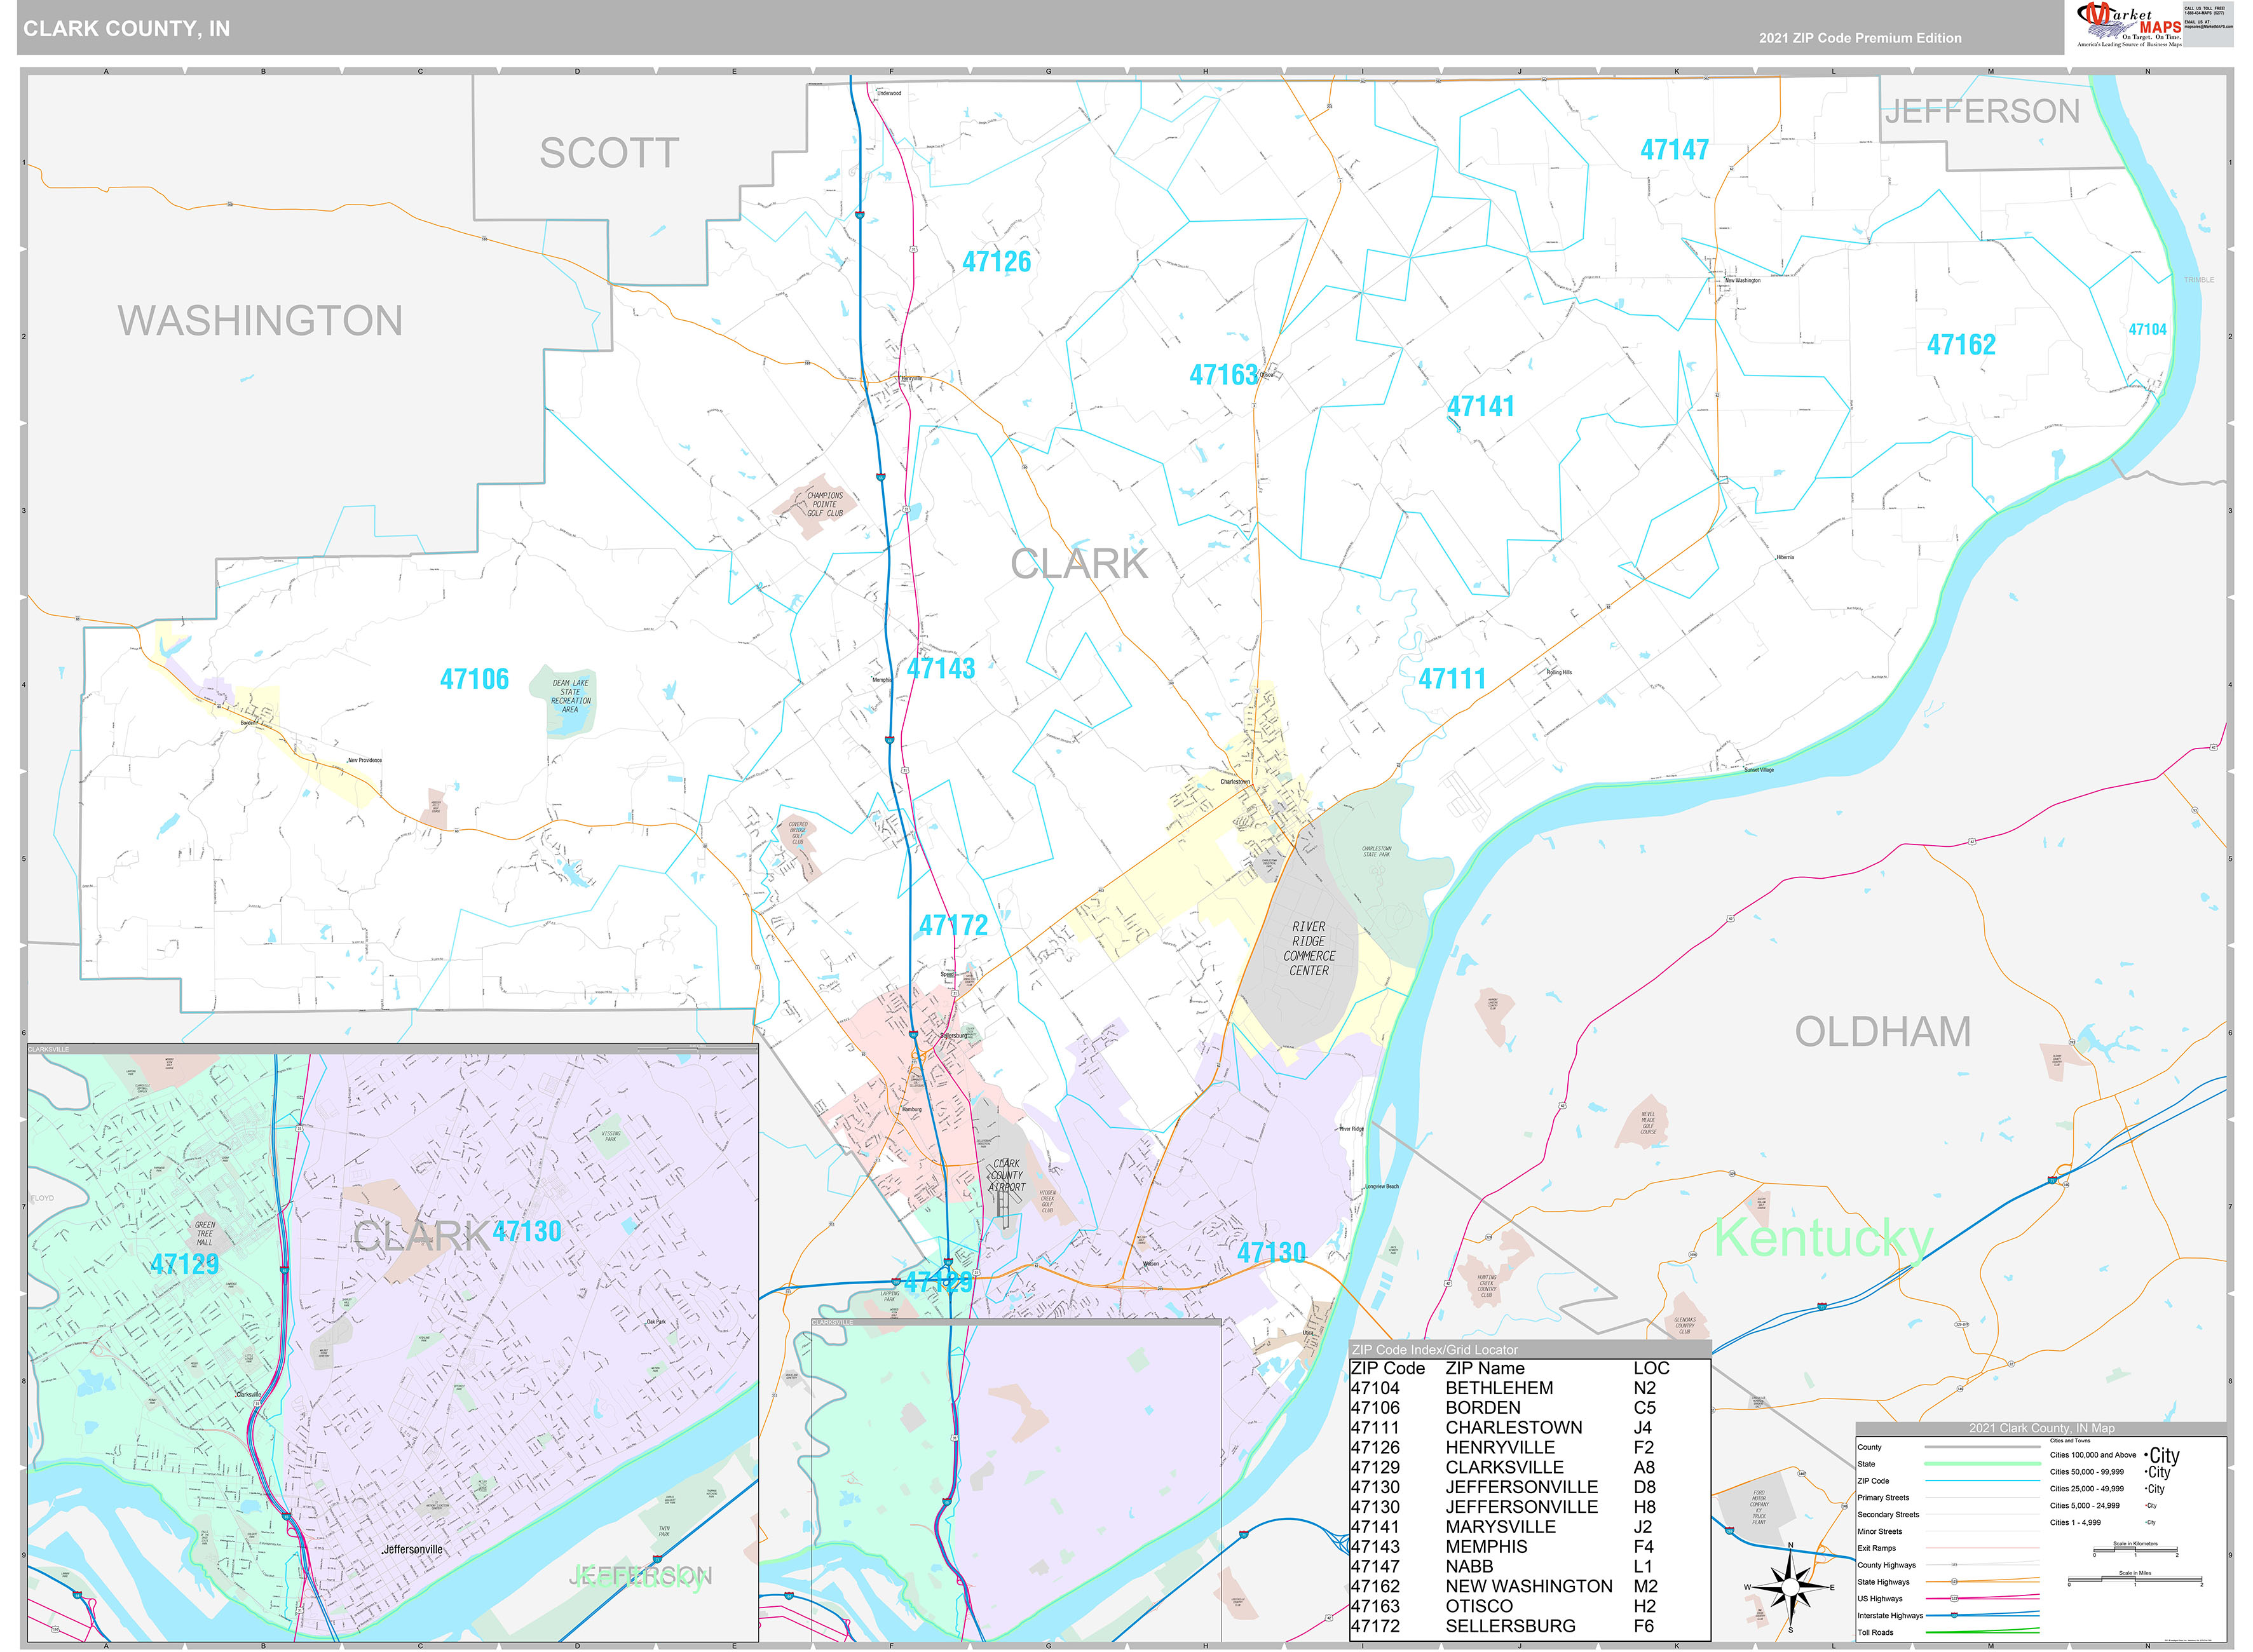
Task: Click the OLDHAM county label
Action: tap(1883, 1032)
